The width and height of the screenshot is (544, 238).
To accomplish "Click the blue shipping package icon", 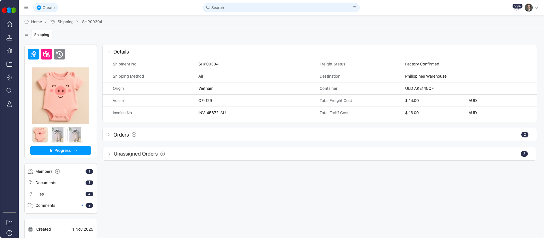I will pos(33,54).
